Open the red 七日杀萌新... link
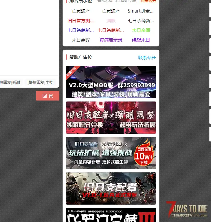 [111, 30]
